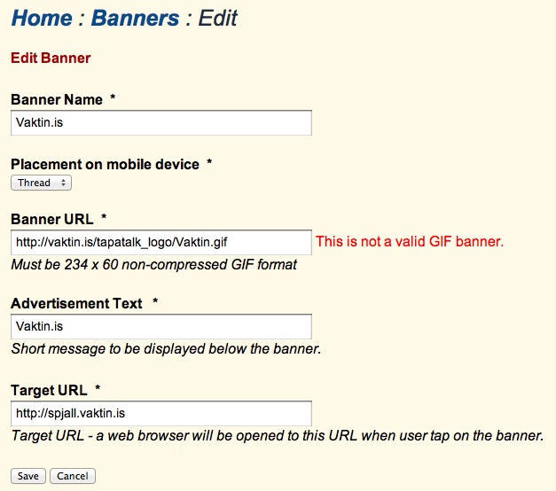Focus the Target URL input field
The width and height of the screenshot is (556, 491).
[161, 413]
